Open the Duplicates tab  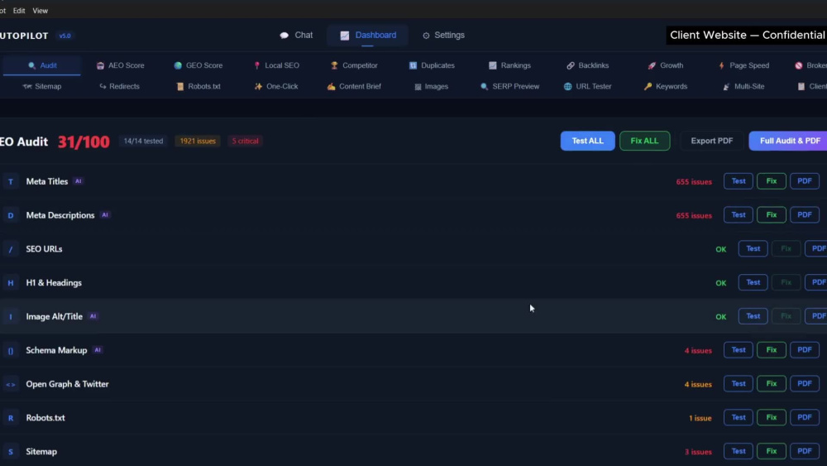(x=432, y=65)
